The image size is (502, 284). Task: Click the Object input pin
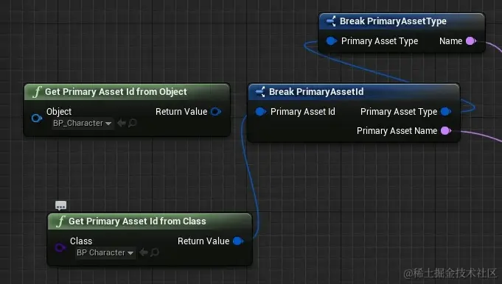37,118
